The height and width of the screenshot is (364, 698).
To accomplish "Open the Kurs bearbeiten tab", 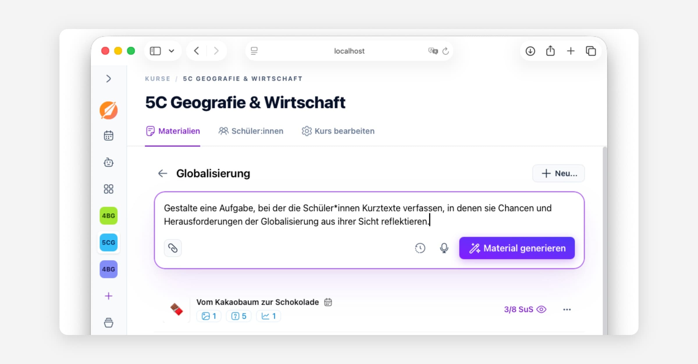I will [x=338, y=131].
